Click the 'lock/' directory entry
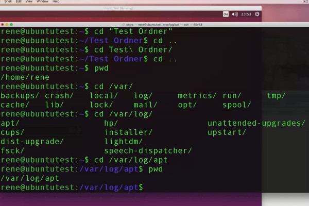Viewport: 309px width, 206px height. (101, 105)
